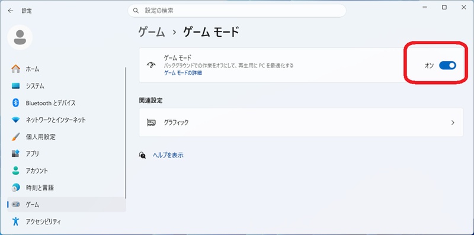Click the help headset icon

142,155
